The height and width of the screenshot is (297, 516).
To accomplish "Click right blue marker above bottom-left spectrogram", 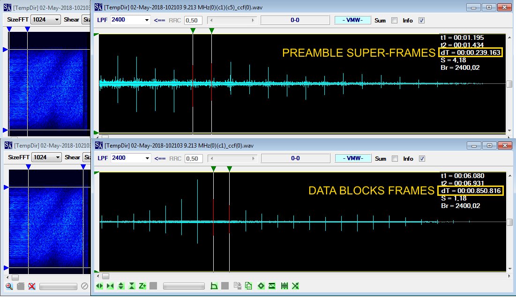I will coord(83,167).
